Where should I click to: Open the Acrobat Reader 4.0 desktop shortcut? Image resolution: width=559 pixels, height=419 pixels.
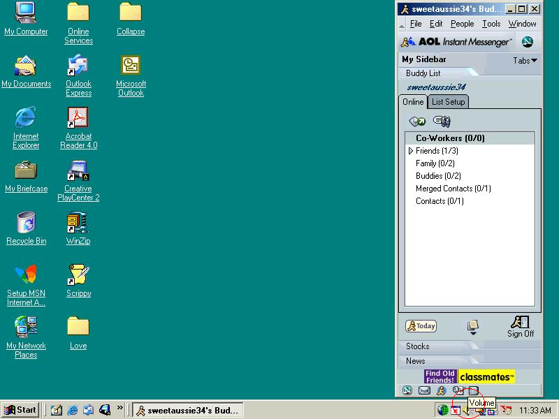coord(78,118)
